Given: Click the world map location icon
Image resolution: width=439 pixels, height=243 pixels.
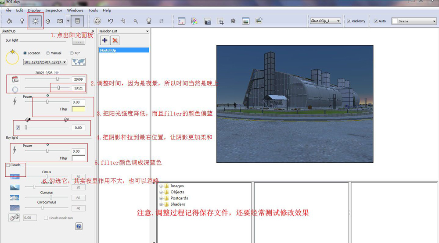Looking at the screenshot, I should click(x=78, y=62).
